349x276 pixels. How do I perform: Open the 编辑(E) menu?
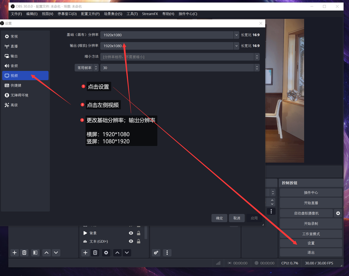(x=32, y=14)
